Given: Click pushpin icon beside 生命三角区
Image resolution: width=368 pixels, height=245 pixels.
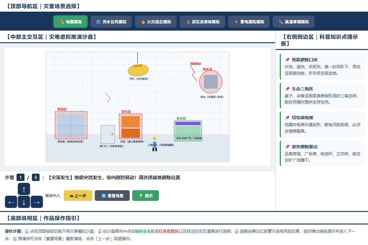Looking at the screenshot, I should (287, 89).
